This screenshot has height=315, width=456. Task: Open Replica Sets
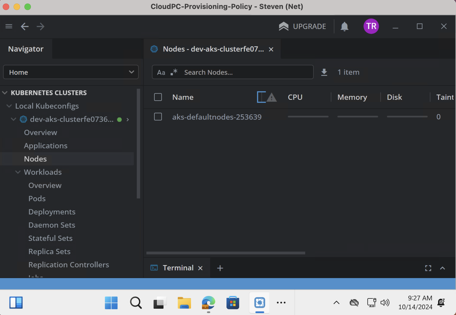tap(50, 251)
